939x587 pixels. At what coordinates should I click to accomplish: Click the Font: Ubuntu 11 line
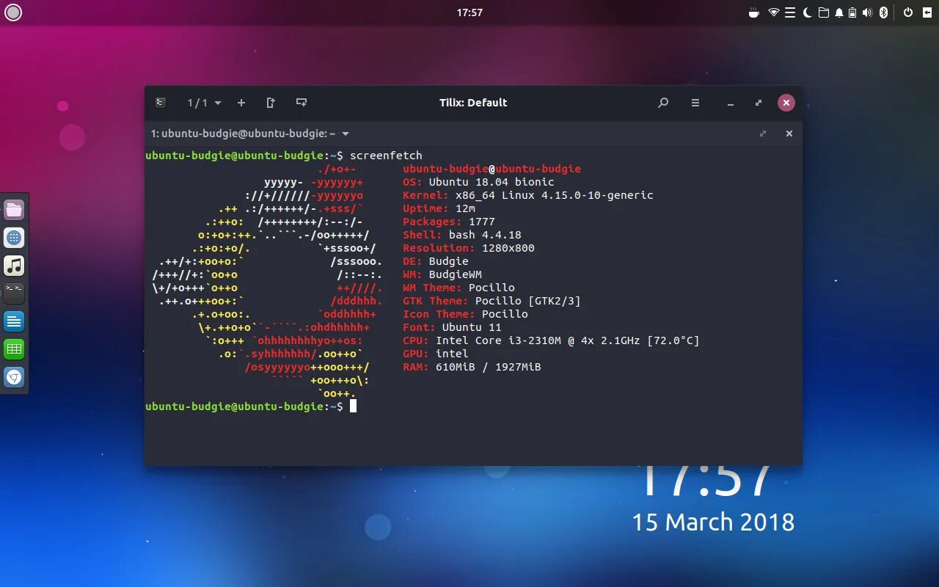[x=452, y=327]
